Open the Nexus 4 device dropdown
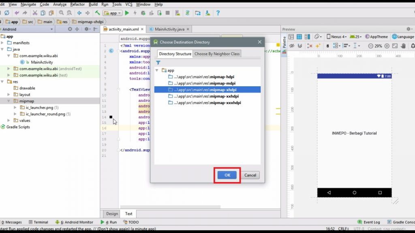This screenshot has height=233, width=415. pyautogui.click(x=336, y=36)
